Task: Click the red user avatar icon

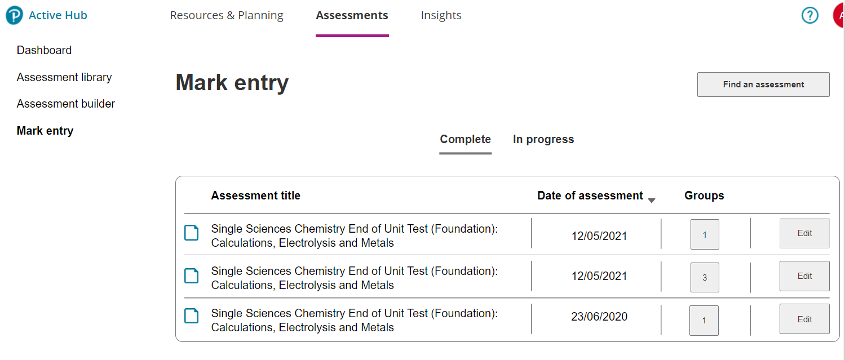Action: pos(839,15)
